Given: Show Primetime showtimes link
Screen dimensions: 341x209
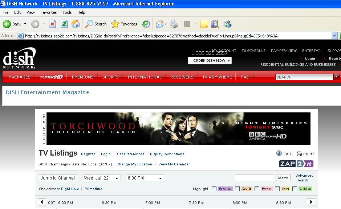Looking at the screenshot, I should coord(93,189).
